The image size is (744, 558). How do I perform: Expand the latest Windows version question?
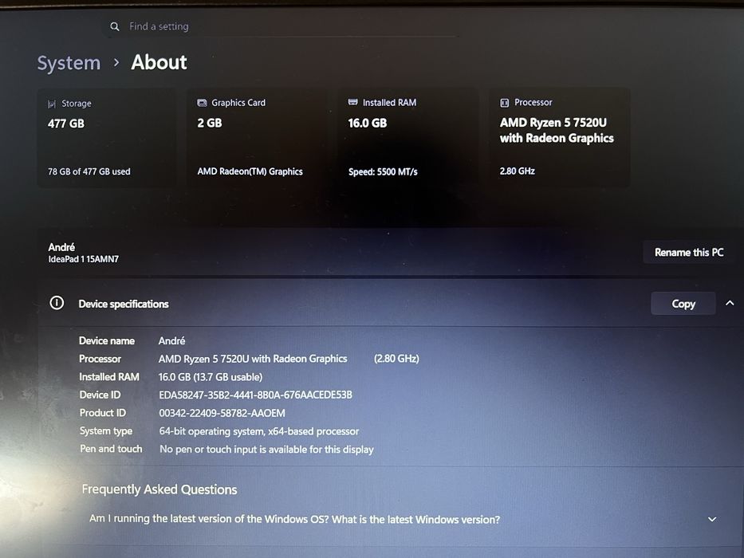[x=712, y=520]
